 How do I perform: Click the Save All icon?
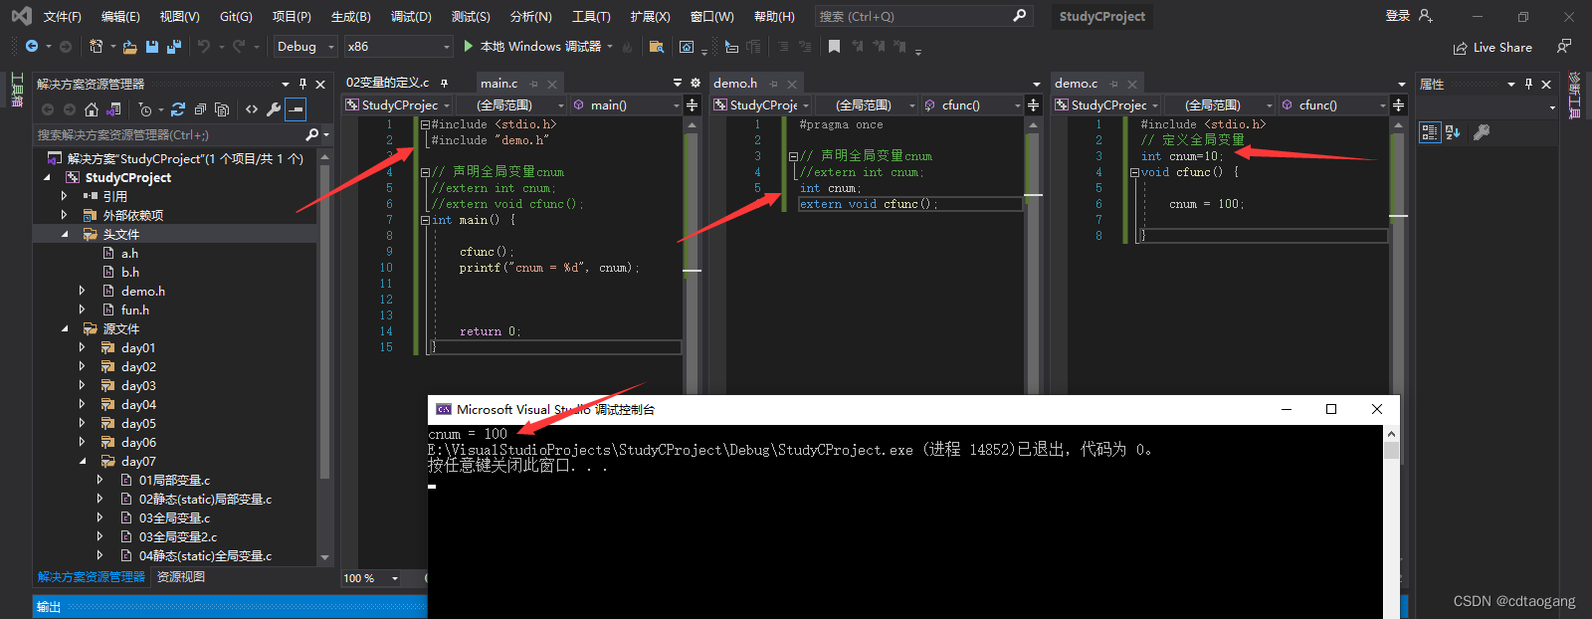(174, 47)
